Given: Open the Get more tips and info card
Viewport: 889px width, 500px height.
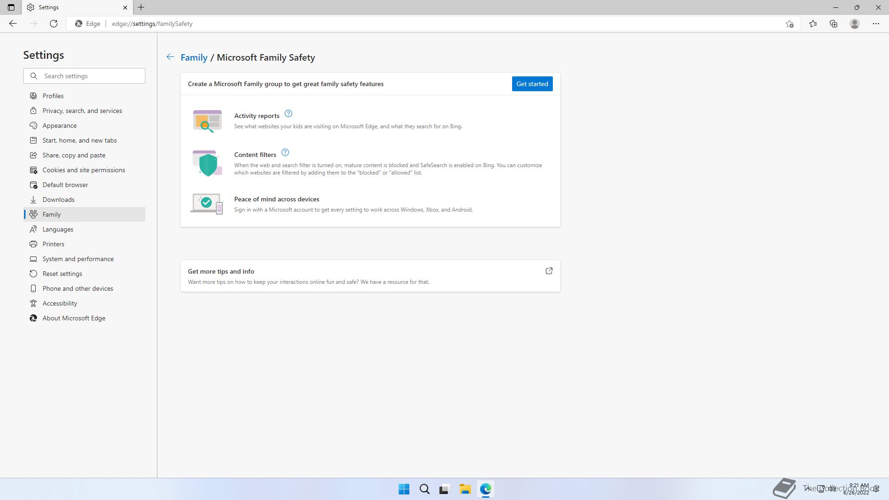Looking at the screenshot, I should 370,276.
